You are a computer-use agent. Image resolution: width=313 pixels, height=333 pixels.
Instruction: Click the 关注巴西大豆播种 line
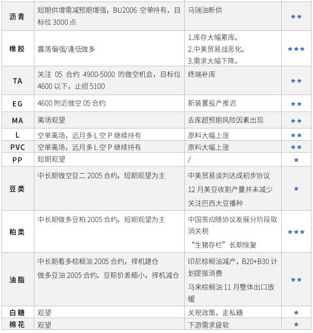pos(216,203)
